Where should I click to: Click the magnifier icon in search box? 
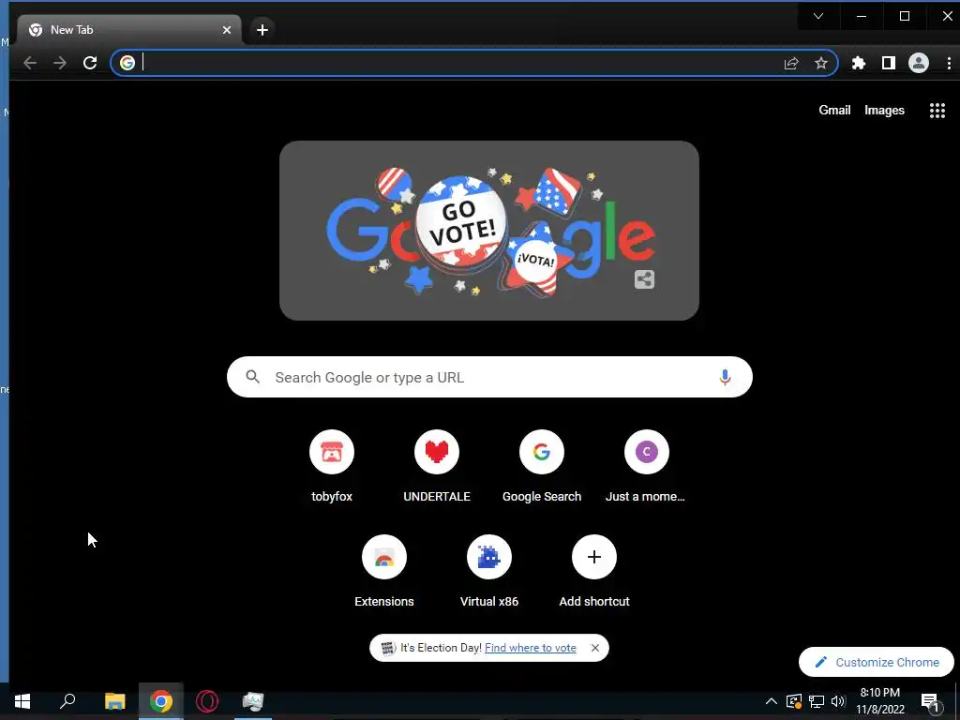(x=253, y=377)
